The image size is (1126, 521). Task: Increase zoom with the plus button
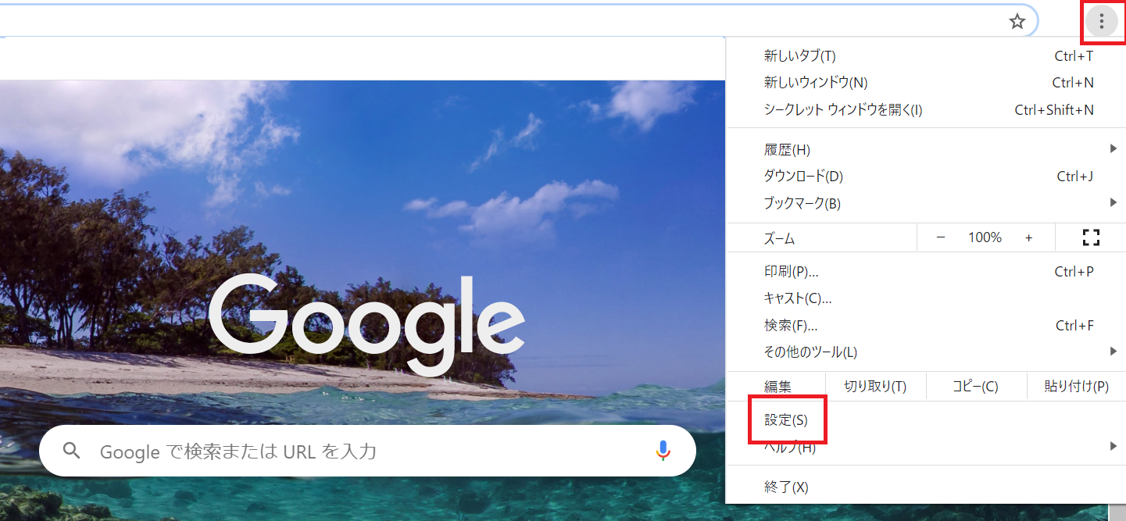click(x=1028, y=237)
